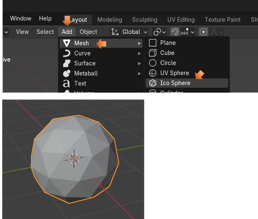The height and width of the screenshot is (219, 258).
Task: Choose the Cube mesh icon
Action: click(153, 53)
